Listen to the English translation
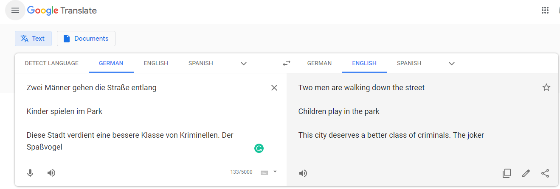Screen dimensions: 560x189 303,173
